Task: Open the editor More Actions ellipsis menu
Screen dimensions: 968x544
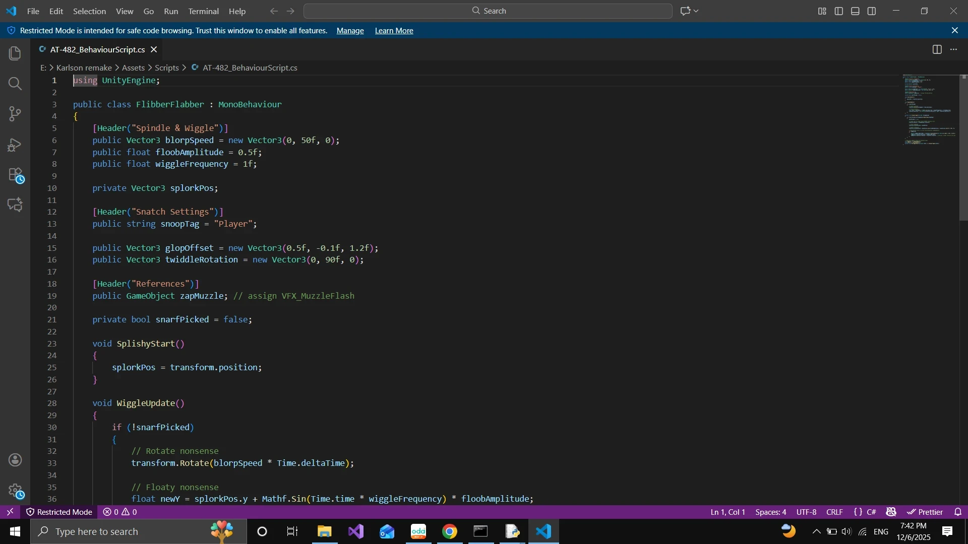Action: (x=953, y=49)
